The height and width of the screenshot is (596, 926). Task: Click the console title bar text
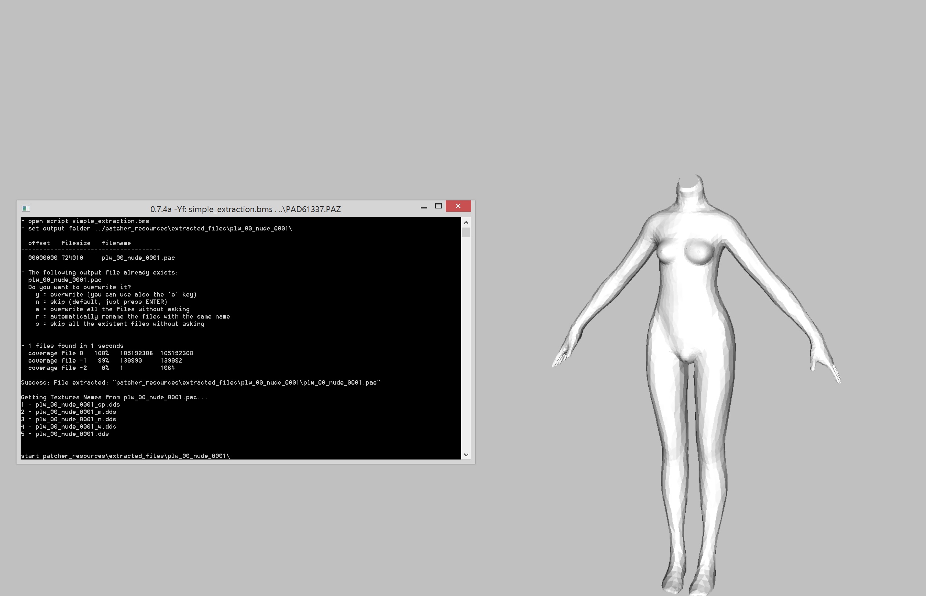[245, 210]
